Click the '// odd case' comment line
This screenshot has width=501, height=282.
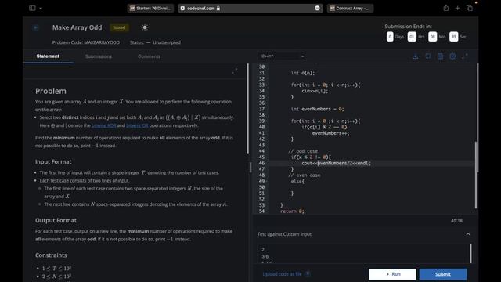(x=303, y=151)
